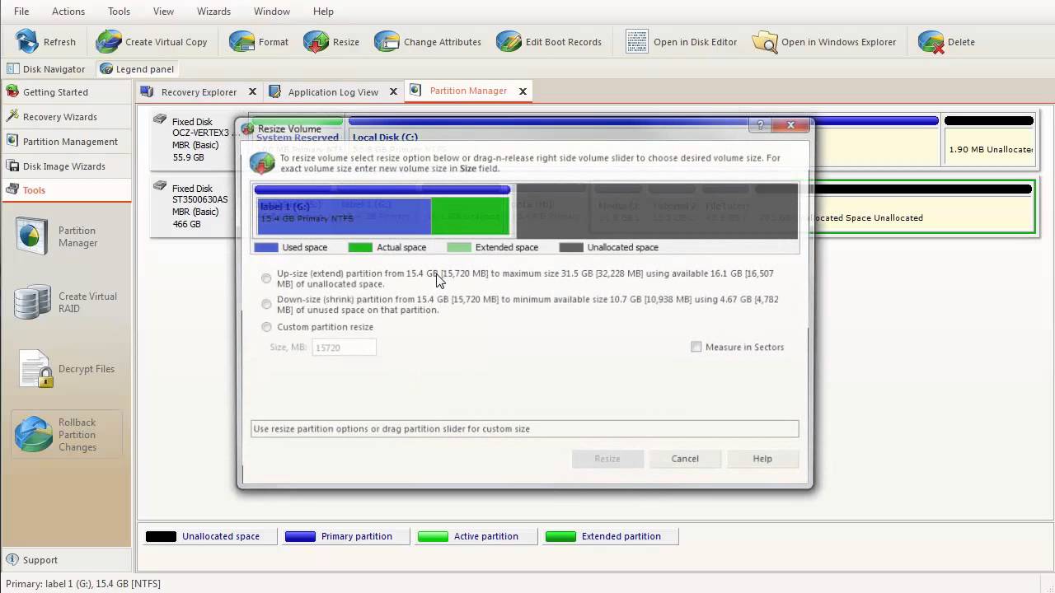Enable the Measure in Sectors checkbox
The height and width of the screenshot is (593, 1055).
696,347
